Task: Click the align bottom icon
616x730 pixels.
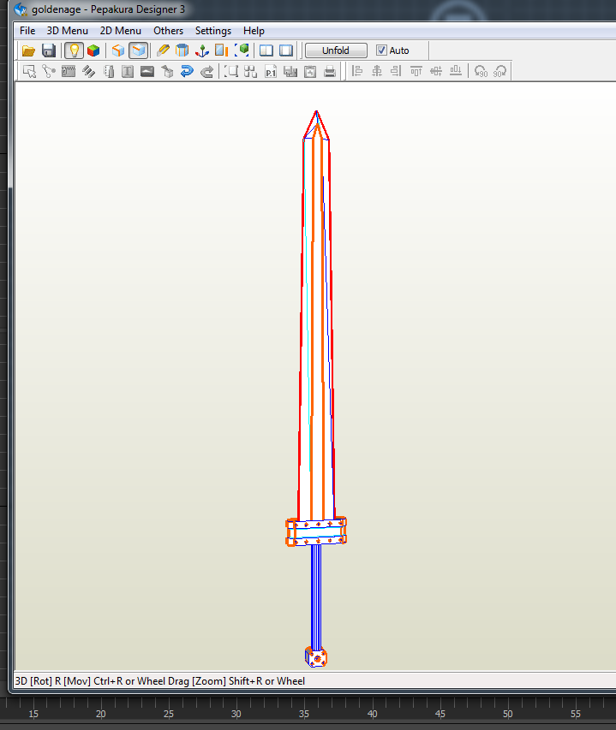Action: [x=456, y=71]
